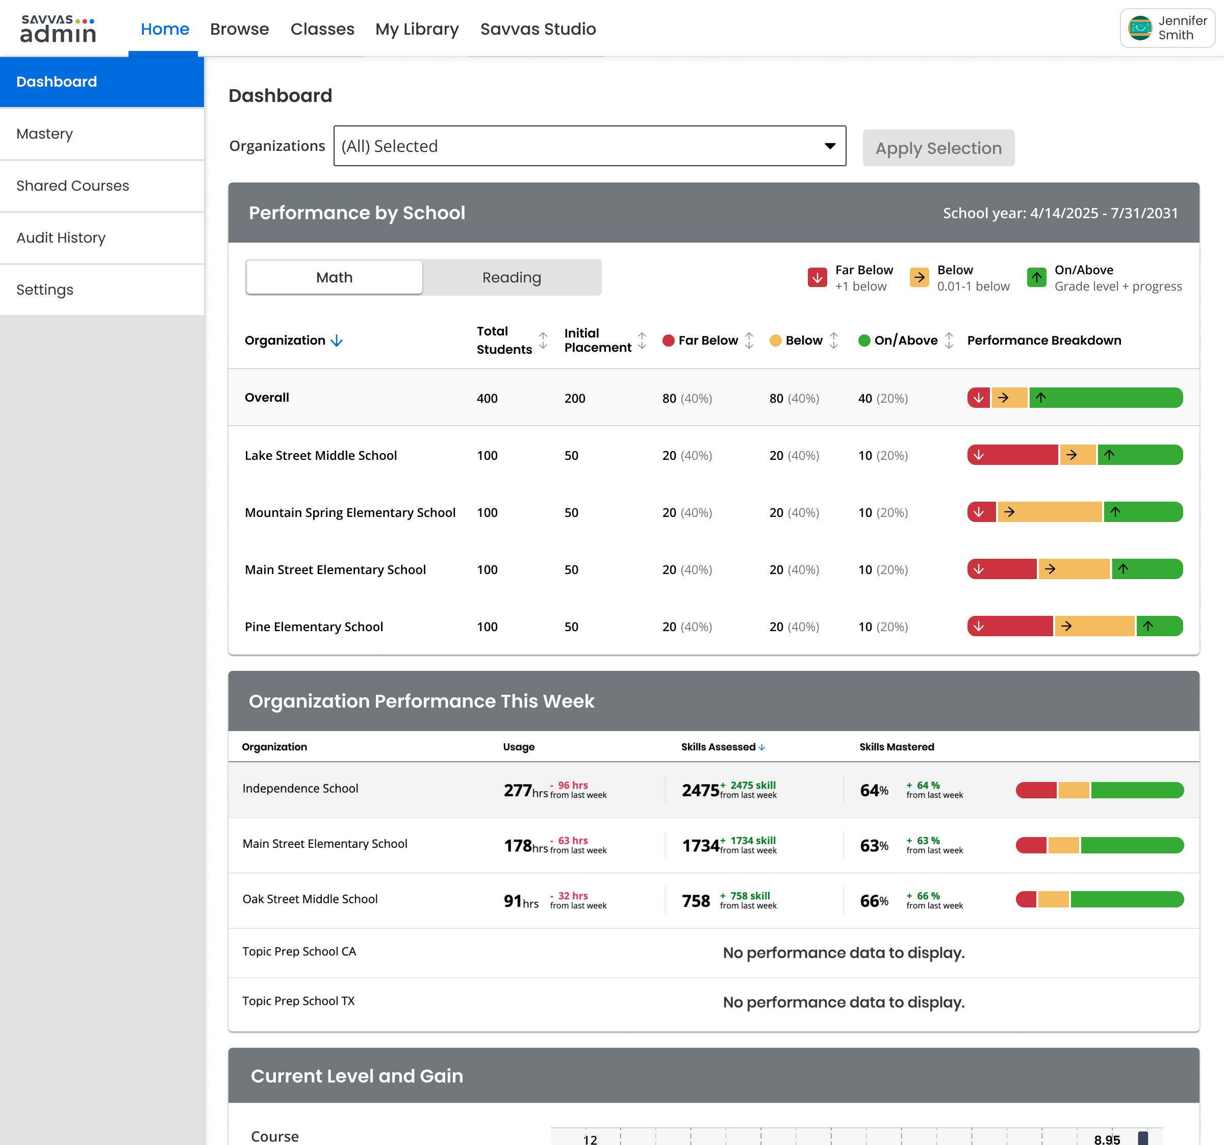Image resolution: width=1224 pixels, height=1145 pixels.
Task: Sort by Below column arrows
Action: [x=834, y=341]
